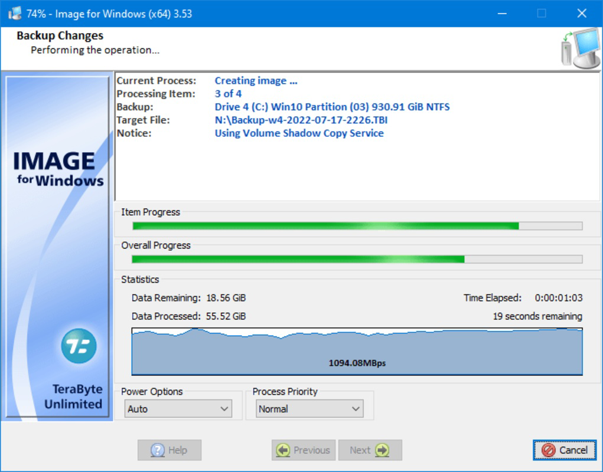This screenshot has height=472, width=603.
Task: Click the Help button
Action: coord(169,450)
